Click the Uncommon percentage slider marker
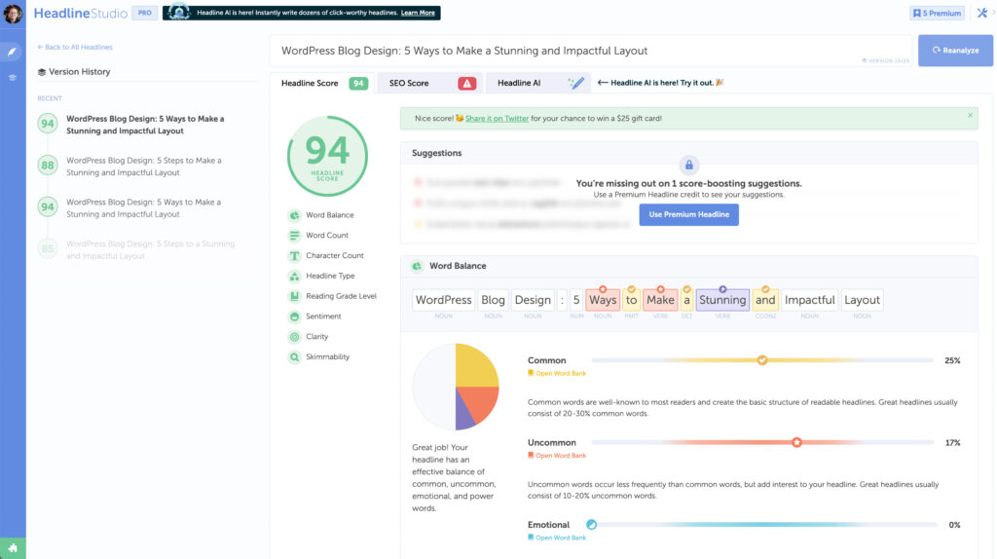The image size is (997, 559). coord(796,443)
